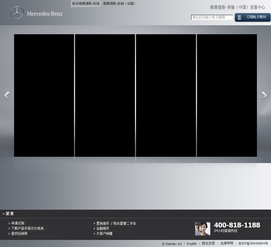This screenshot has width=271, height=247.
Task: Click the 400-818-1188 hotline number
Action: click(237, 225)
